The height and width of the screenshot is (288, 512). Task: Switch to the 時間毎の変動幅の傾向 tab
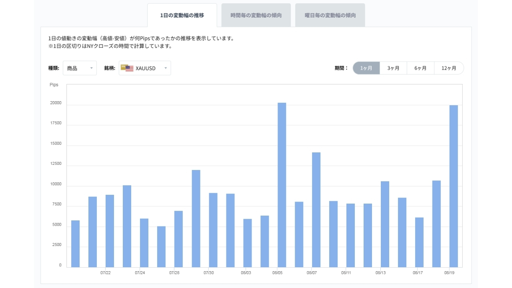pyautogui.click(x=256, y=16)
